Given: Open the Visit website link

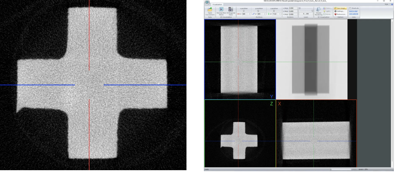Looking at the screenshot, I should [x=353, y=14].
